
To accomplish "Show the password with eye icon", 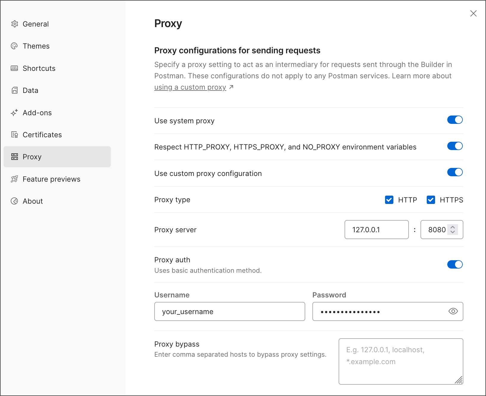I will coord(453,311).
